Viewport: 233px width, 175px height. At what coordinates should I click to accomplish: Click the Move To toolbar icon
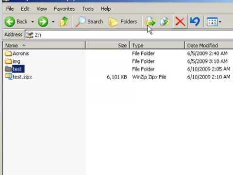[150, 21]
